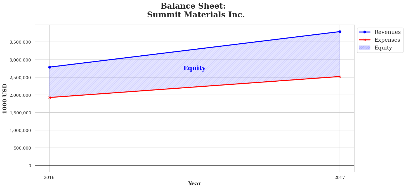Click the blue Equity label inside the shaded area

(194, 68)
